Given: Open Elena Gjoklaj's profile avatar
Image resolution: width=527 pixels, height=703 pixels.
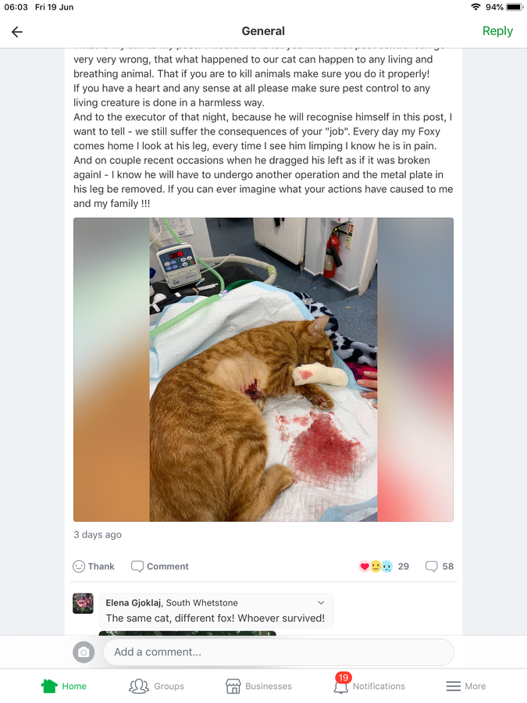Looking at the screenshot, I should 83,604.
